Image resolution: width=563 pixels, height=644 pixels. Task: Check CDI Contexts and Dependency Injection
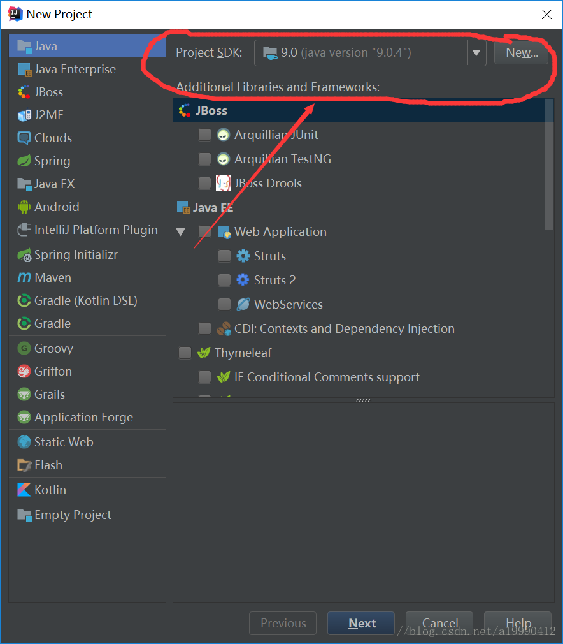tap(204, 328)
